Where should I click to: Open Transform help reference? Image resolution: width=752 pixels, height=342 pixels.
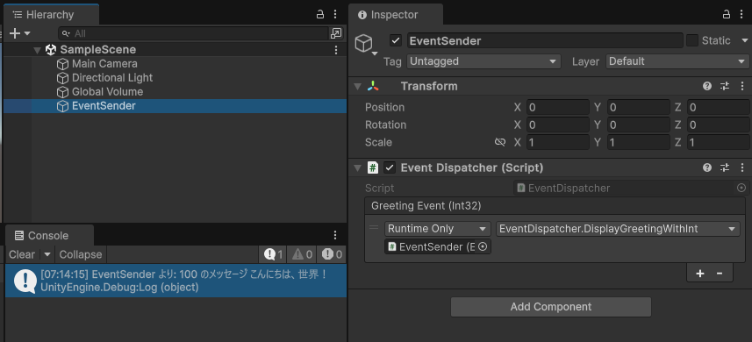pyautogui.click(x=707, y=86)
